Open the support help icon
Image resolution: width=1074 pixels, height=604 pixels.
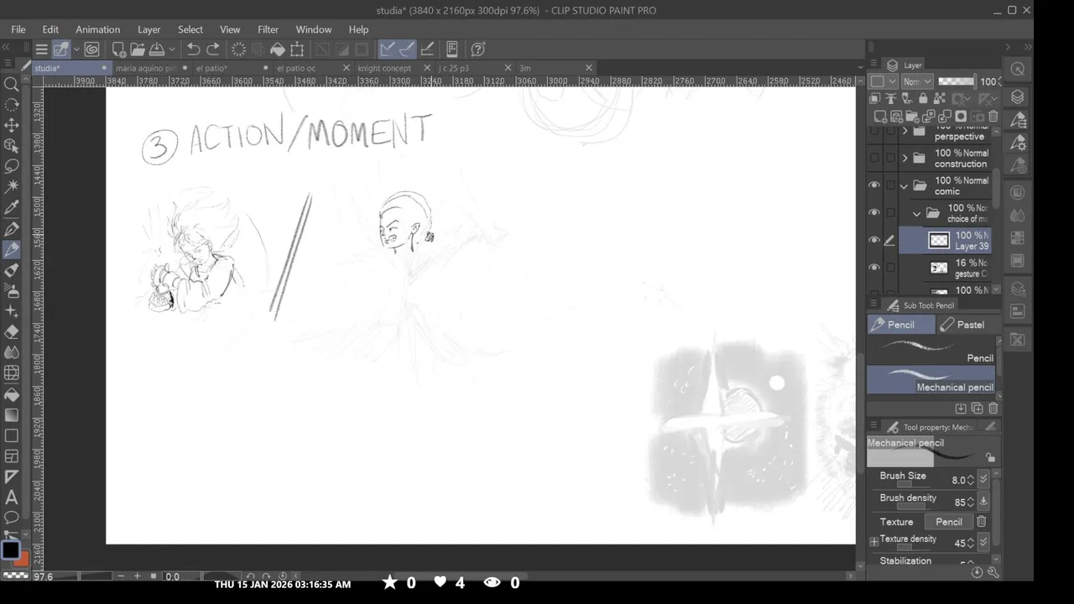point(478,49)
